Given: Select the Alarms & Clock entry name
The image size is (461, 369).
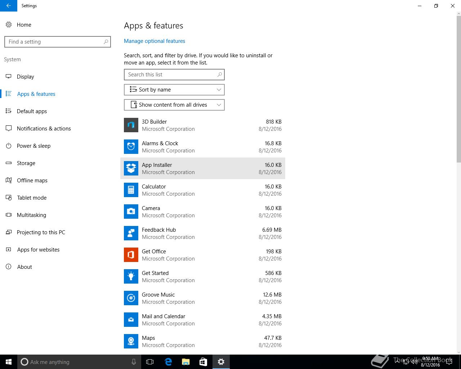Looking at the screenshot, I should click(x=160, y=143).
